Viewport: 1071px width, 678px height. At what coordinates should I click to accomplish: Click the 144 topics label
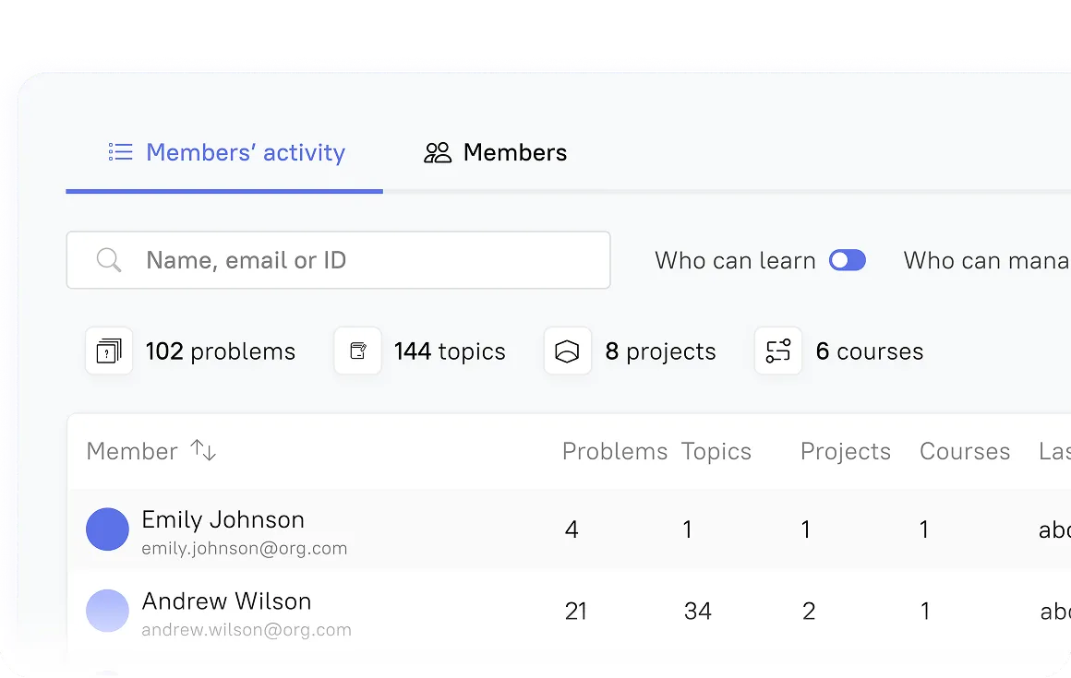pyautogui.click(x=450, y=351)
